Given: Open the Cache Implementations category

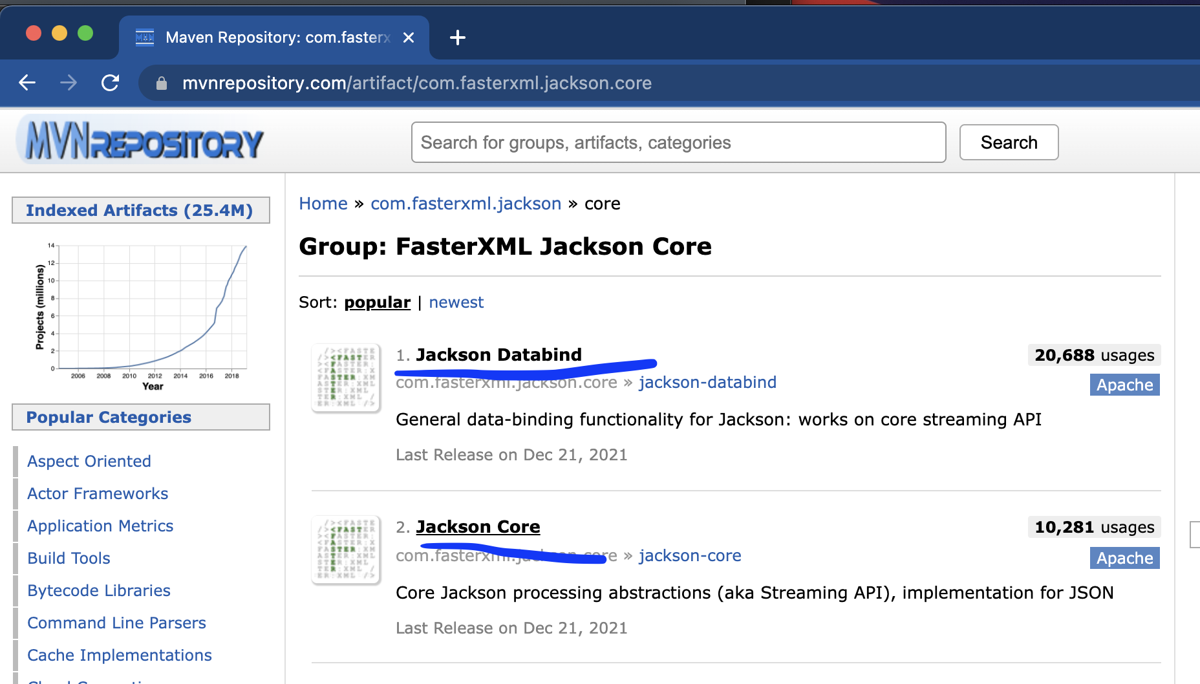Looking at the screenshot, I should [x=120, y=655].
